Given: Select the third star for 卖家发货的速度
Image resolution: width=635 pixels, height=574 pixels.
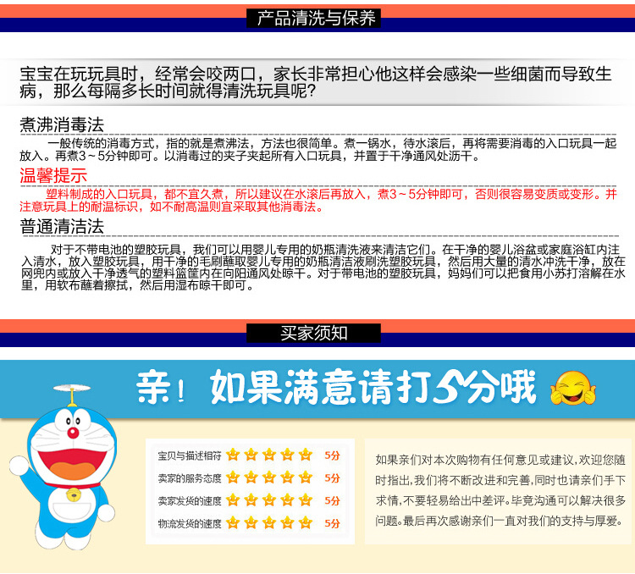Looking at the screenshot, I should coord(269,500).
